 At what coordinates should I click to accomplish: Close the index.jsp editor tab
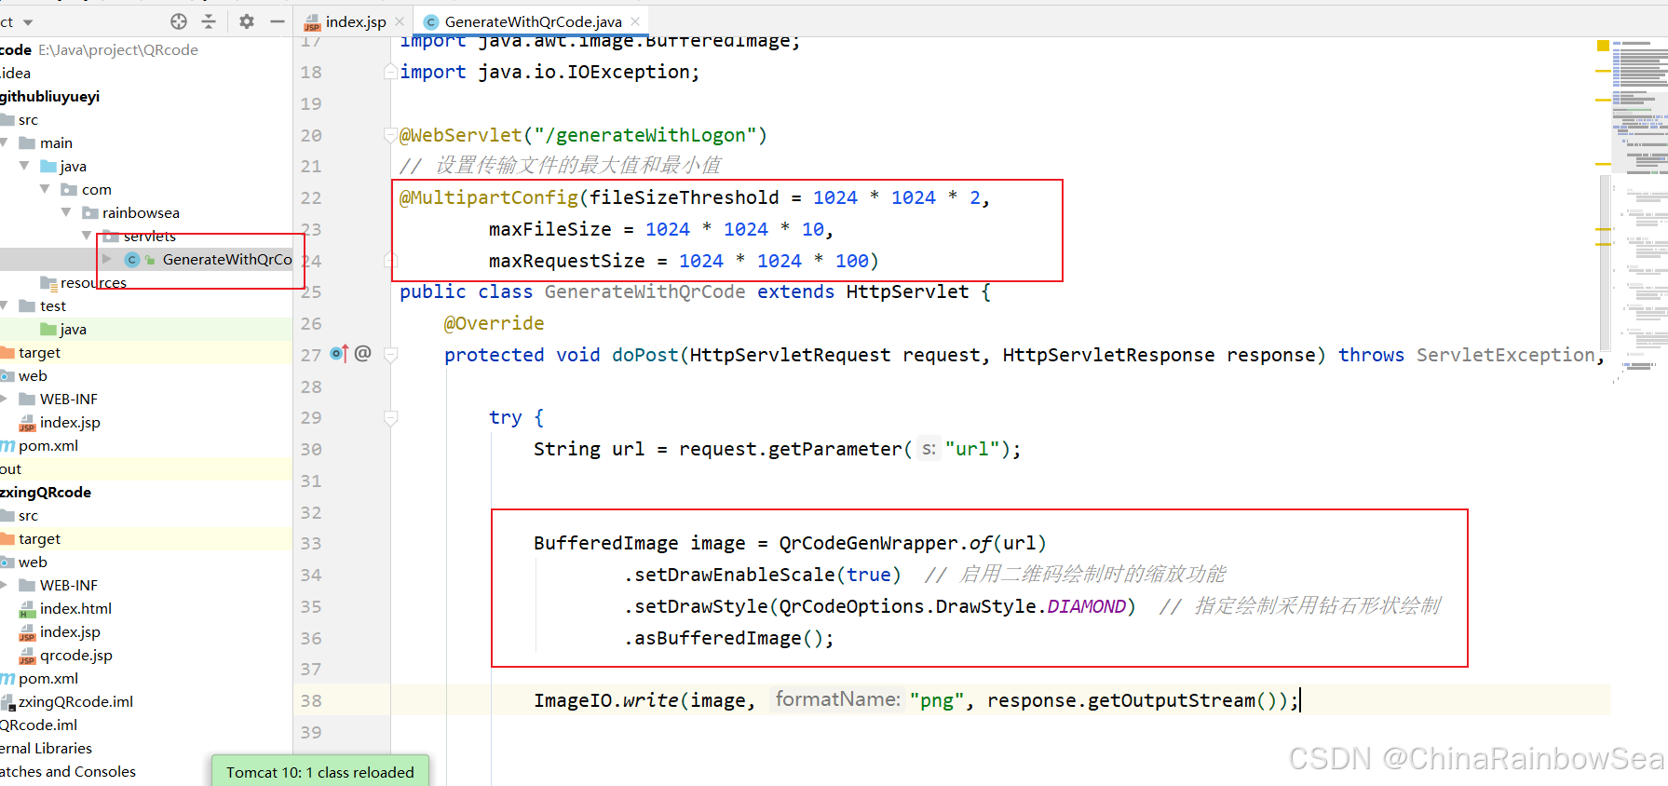pyautogui.click(x=400, y=21)
